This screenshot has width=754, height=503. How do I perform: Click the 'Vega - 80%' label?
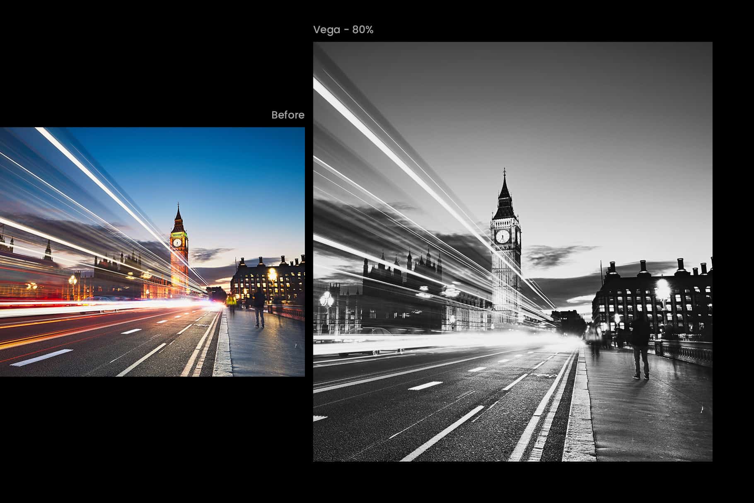[343, 30]
